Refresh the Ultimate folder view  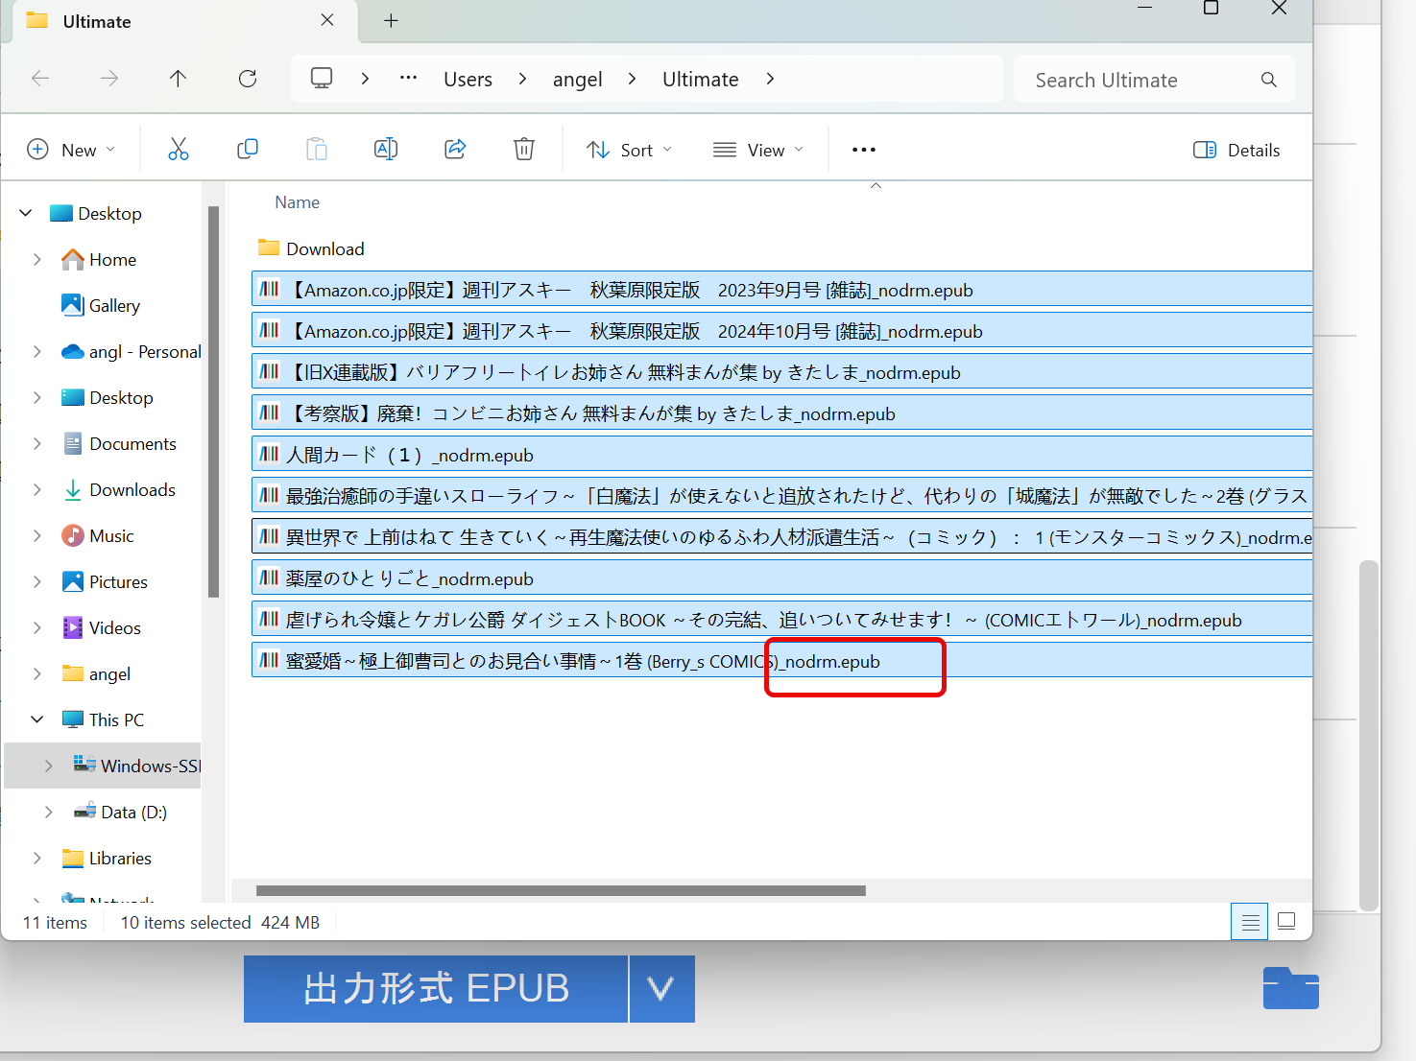point(248,79)
